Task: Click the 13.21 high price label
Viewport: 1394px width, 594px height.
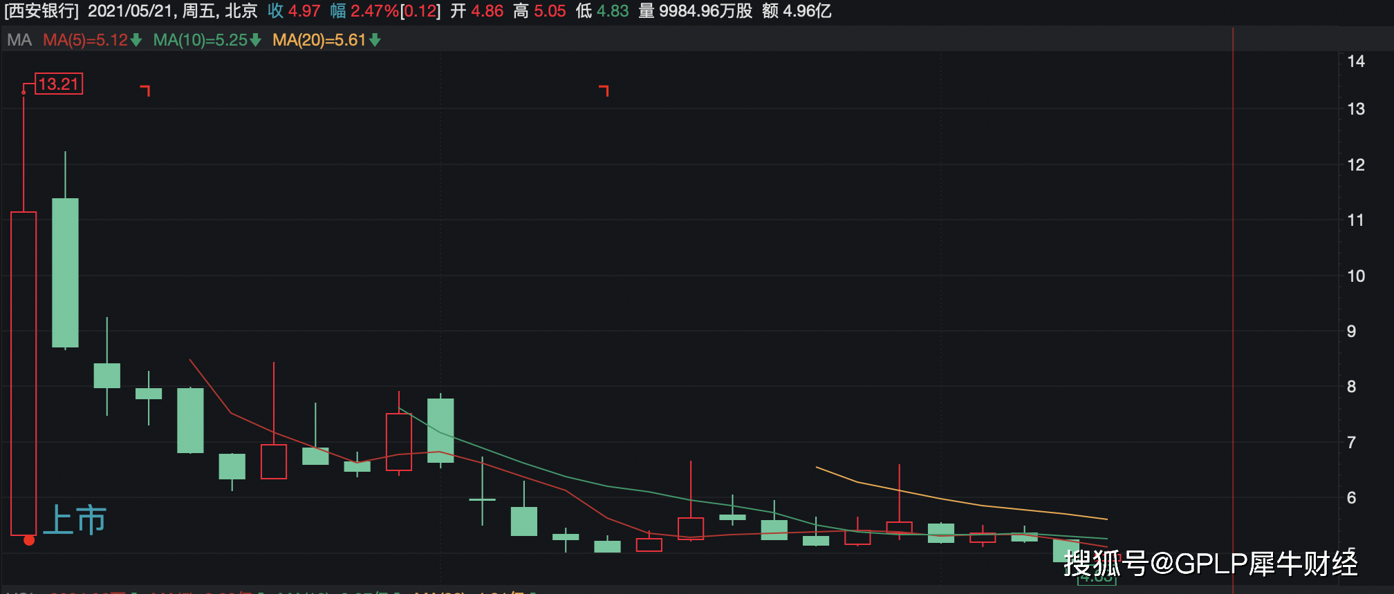Action: tap(59, 84)
